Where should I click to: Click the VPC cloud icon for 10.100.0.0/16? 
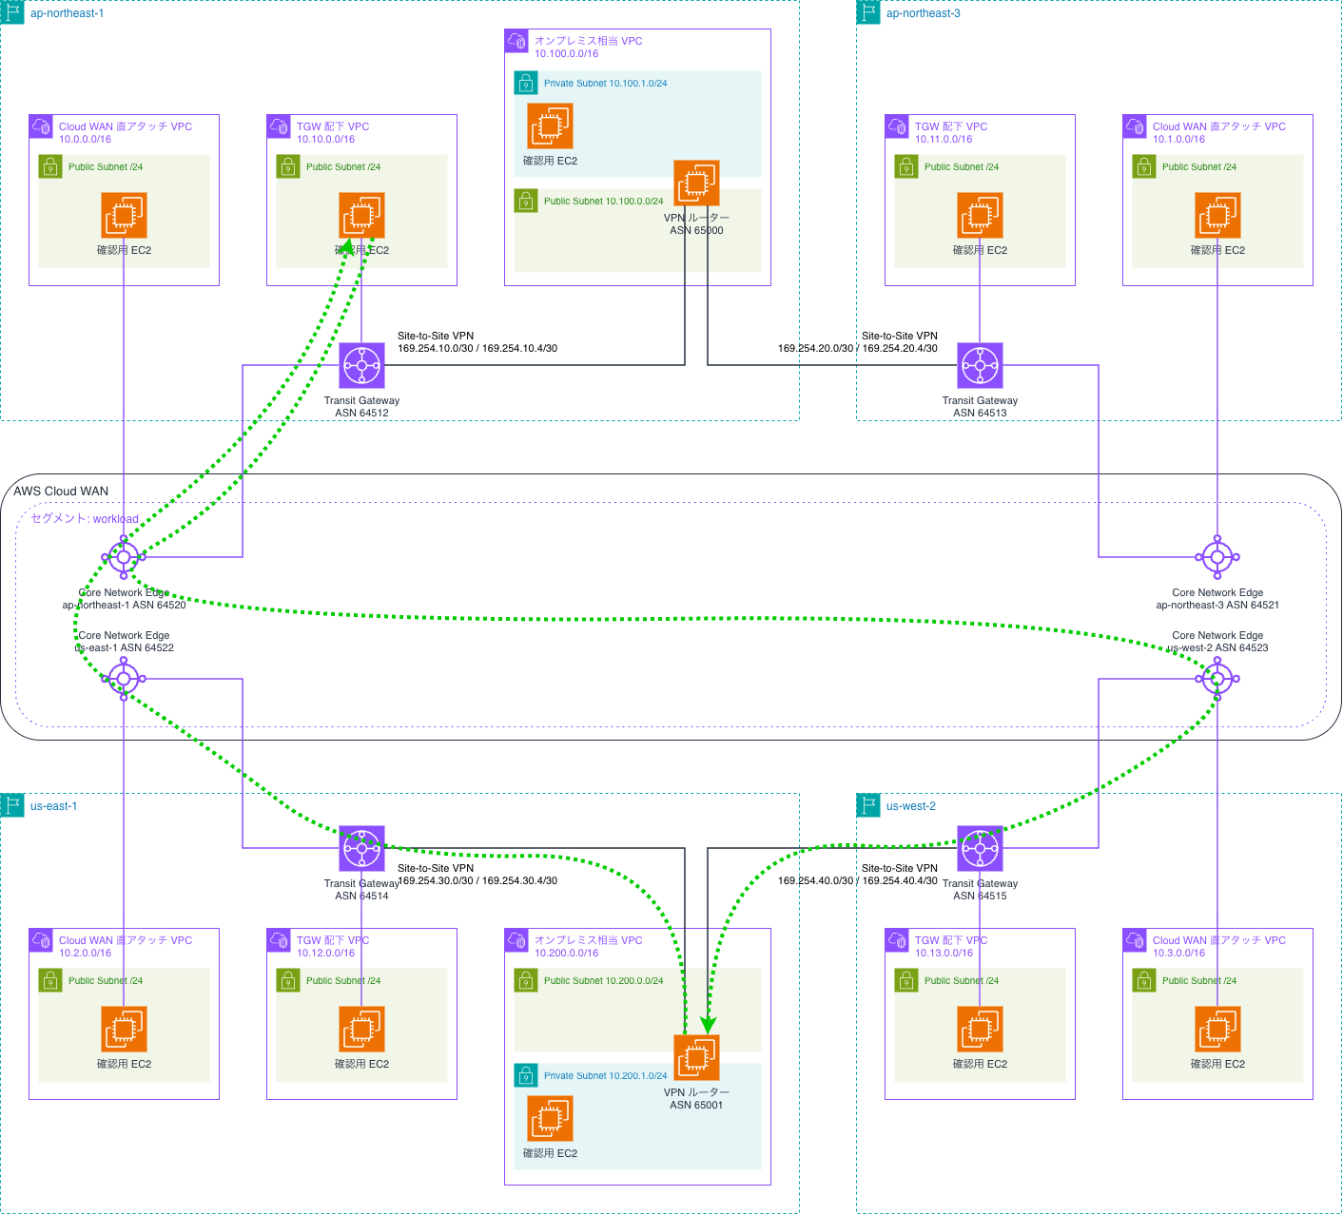coord(516,41)
